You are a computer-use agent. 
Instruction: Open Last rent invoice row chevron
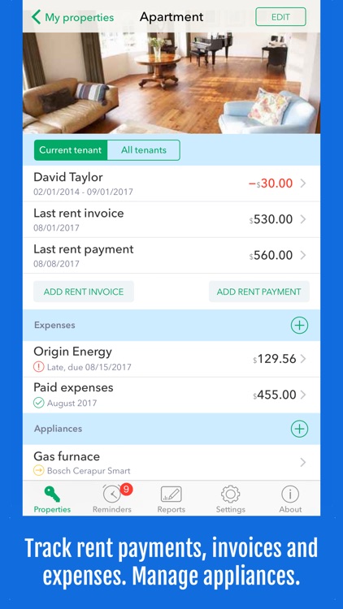click(303, 219)
